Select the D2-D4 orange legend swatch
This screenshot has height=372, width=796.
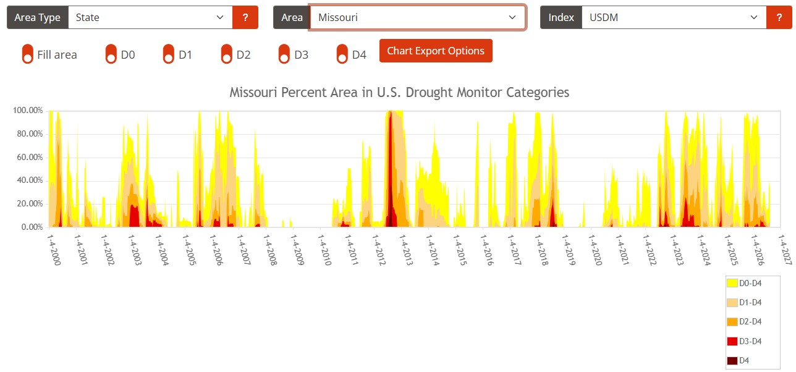click(x=732, y=321)
